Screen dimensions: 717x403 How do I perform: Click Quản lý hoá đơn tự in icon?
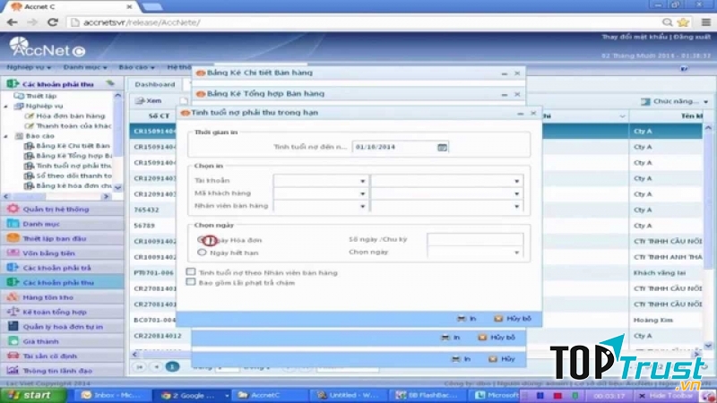(x=13, y=326)
